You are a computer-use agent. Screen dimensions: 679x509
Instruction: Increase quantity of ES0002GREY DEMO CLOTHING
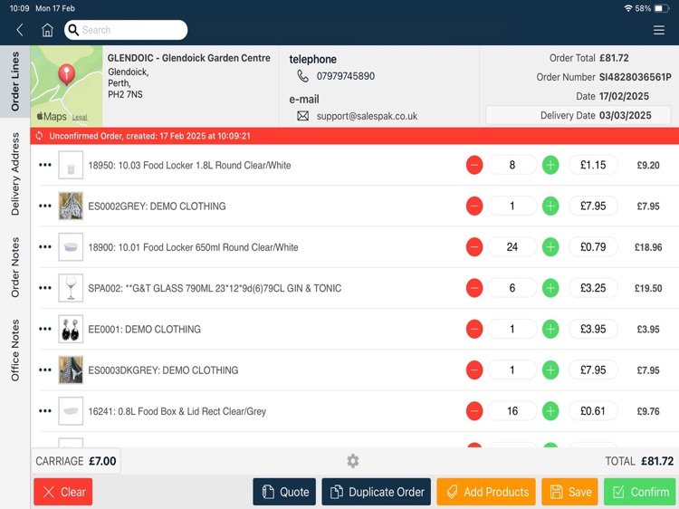[x=550, y=206]
